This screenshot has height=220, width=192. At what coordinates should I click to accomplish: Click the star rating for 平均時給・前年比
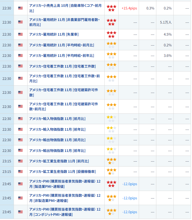pos(111,56)
